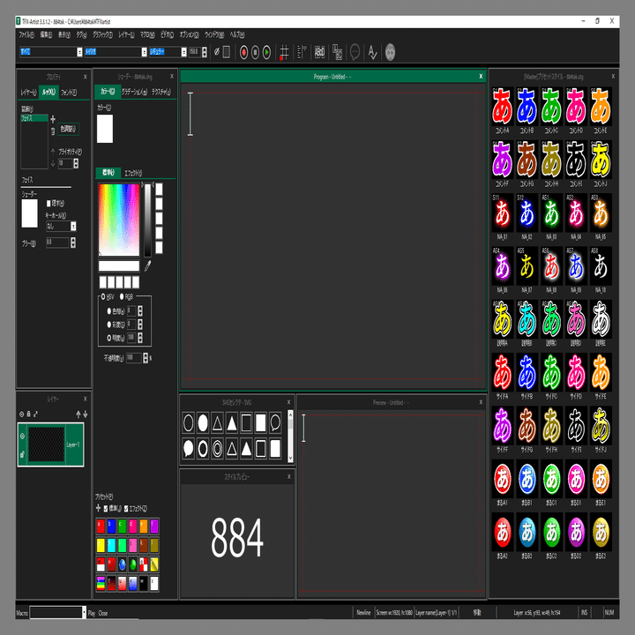Click the Macro input field

[x=56, y=612]
